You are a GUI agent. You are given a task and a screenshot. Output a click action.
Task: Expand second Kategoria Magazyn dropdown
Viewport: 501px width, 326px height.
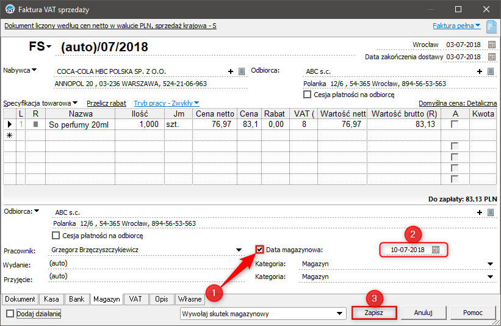[490, 277]
